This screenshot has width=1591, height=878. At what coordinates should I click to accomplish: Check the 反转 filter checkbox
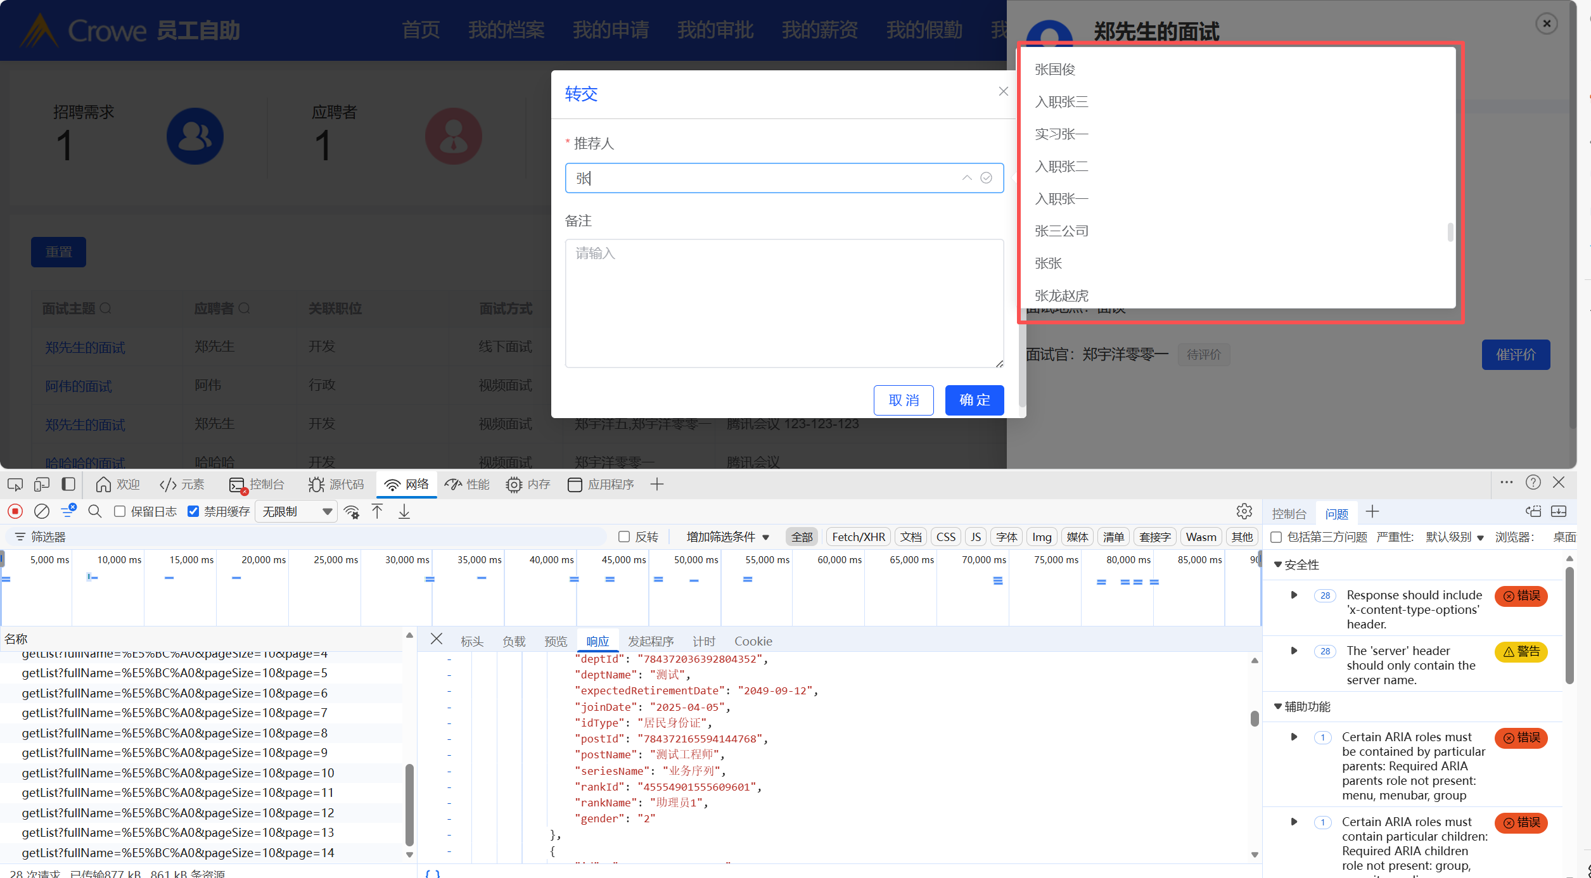pyautogui.click(x=624, y=537)
